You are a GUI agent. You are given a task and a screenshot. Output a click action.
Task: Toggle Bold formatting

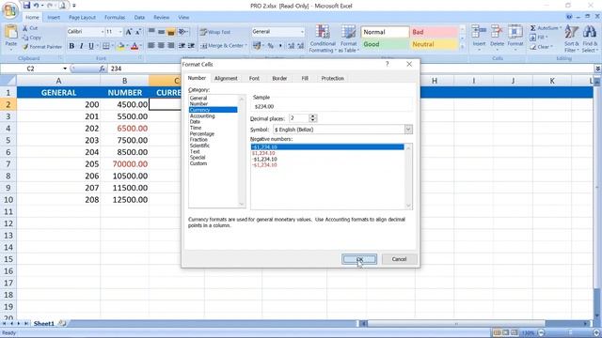[71, 46]
